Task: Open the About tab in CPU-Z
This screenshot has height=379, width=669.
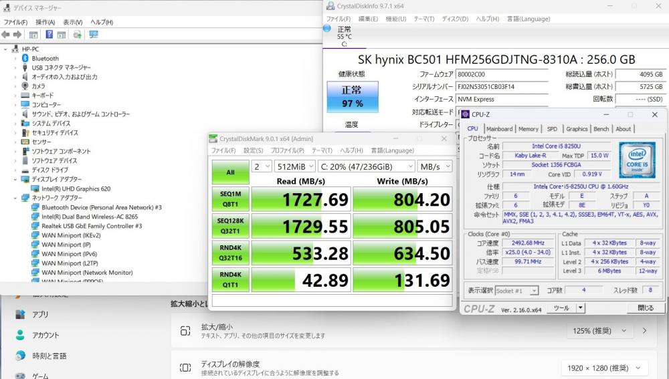Action: click(x=623, y=129)
